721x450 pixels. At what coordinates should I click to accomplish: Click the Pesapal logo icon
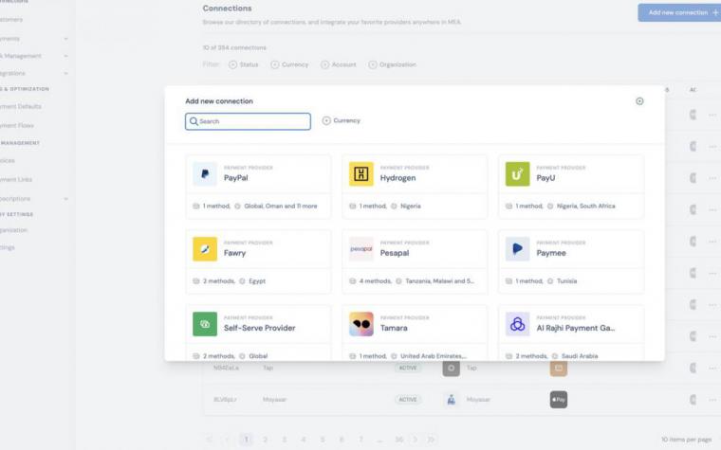point(360,249)
